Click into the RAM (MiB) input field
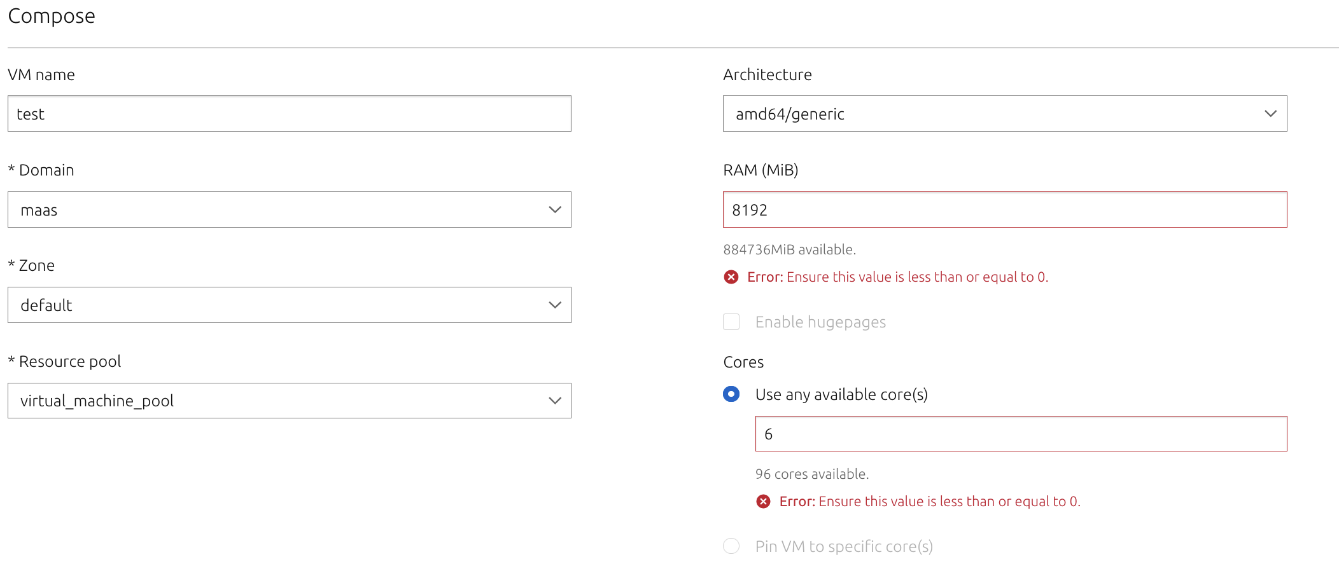 [x=1004, y=210]
